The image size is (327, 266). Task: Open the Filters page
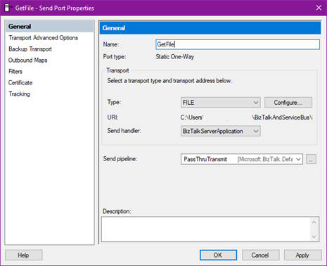point(15,72)
